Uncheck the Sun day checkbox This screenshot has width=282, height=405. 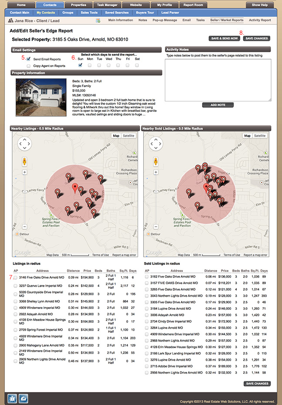tap(81, 65)
